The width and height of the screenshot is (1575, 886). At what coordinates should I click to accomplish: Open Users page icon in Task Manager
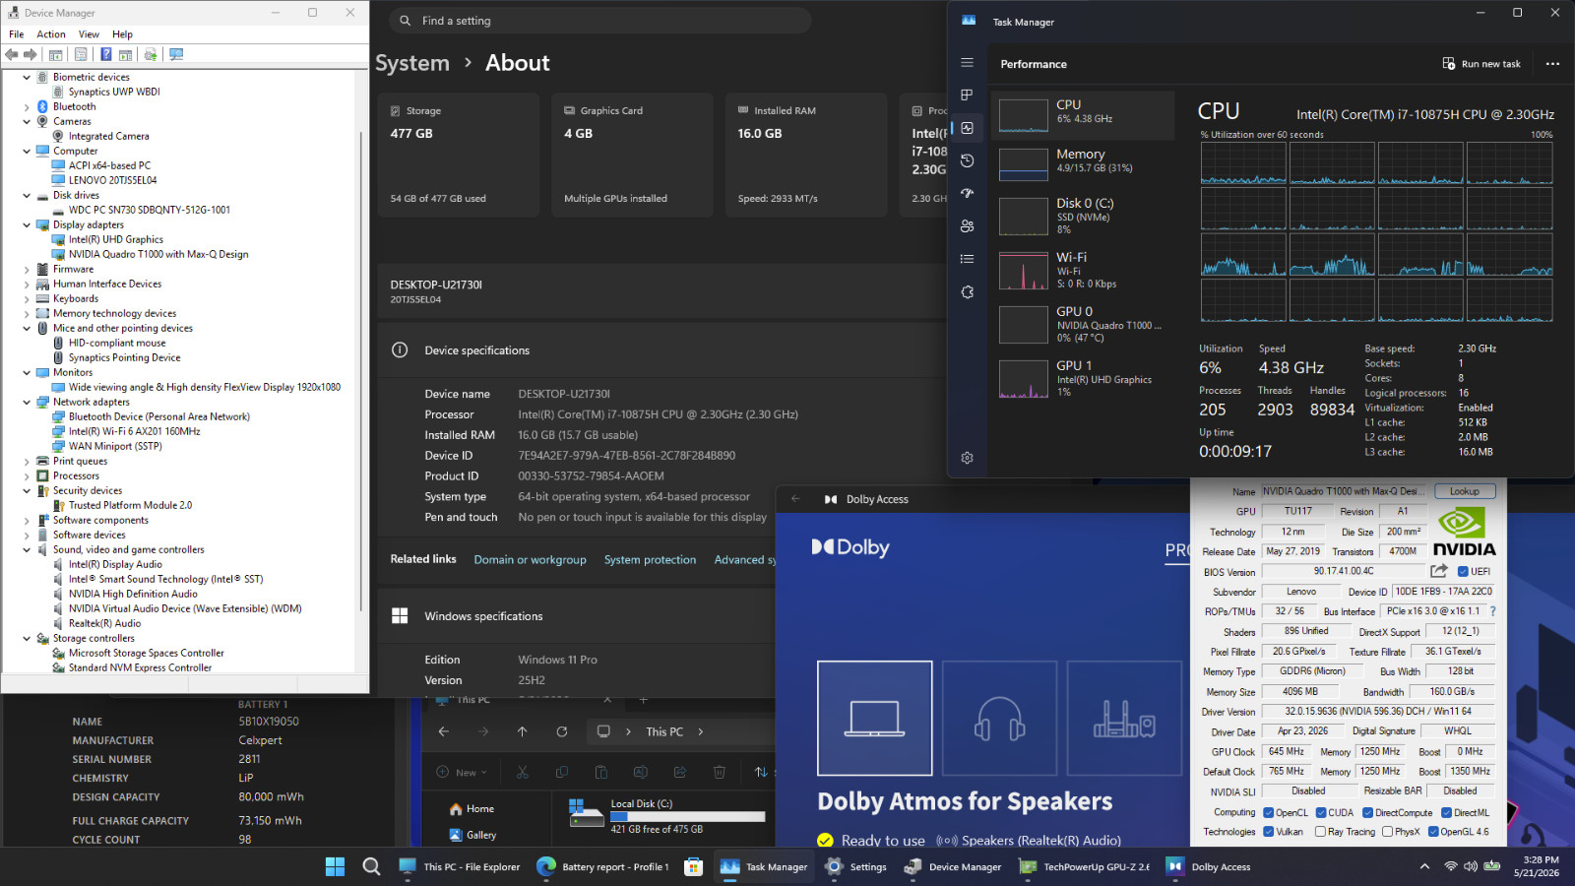coord(967,226)
